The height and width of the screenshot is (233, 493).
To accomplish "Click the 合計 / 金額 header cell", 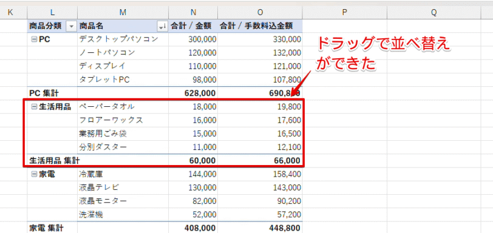I will pyautogui.click(x=193, y=26).
